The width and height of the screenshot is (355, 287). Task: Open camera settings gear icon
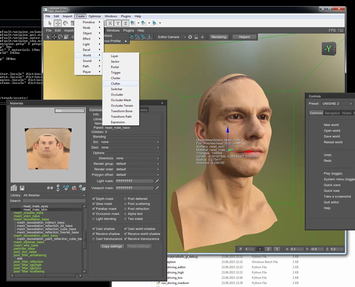pos(190,37)
